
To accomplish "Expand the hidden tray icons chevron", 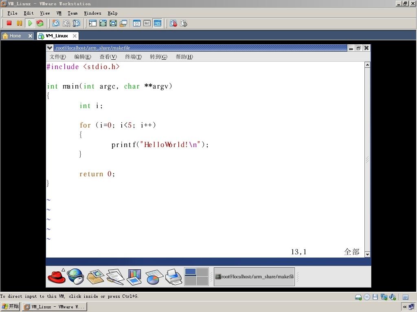I will (x=404, y=307).
